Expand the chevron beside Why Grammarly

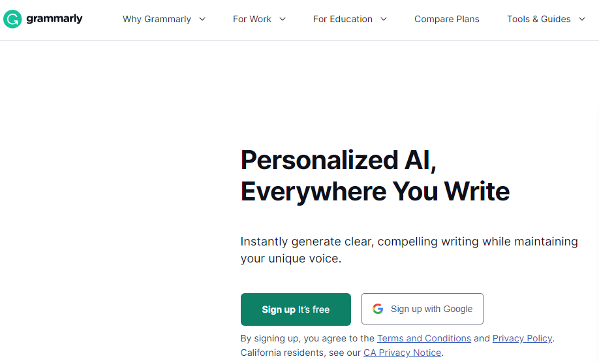pyautogui.click(x=202, y=20)
